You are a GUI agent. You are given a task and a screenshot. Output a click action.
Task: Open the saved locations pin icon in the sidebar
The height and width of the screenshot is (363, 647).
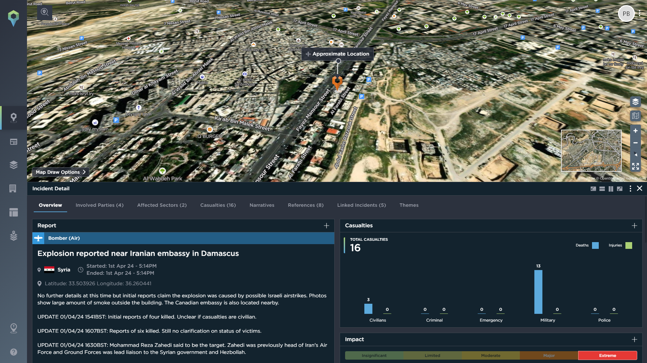tap(13, 328)
